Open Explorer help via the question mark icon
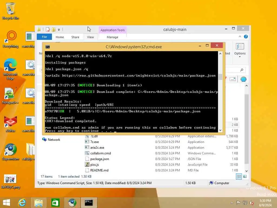The height and width of the screenshot is (208, 277). 246,37
